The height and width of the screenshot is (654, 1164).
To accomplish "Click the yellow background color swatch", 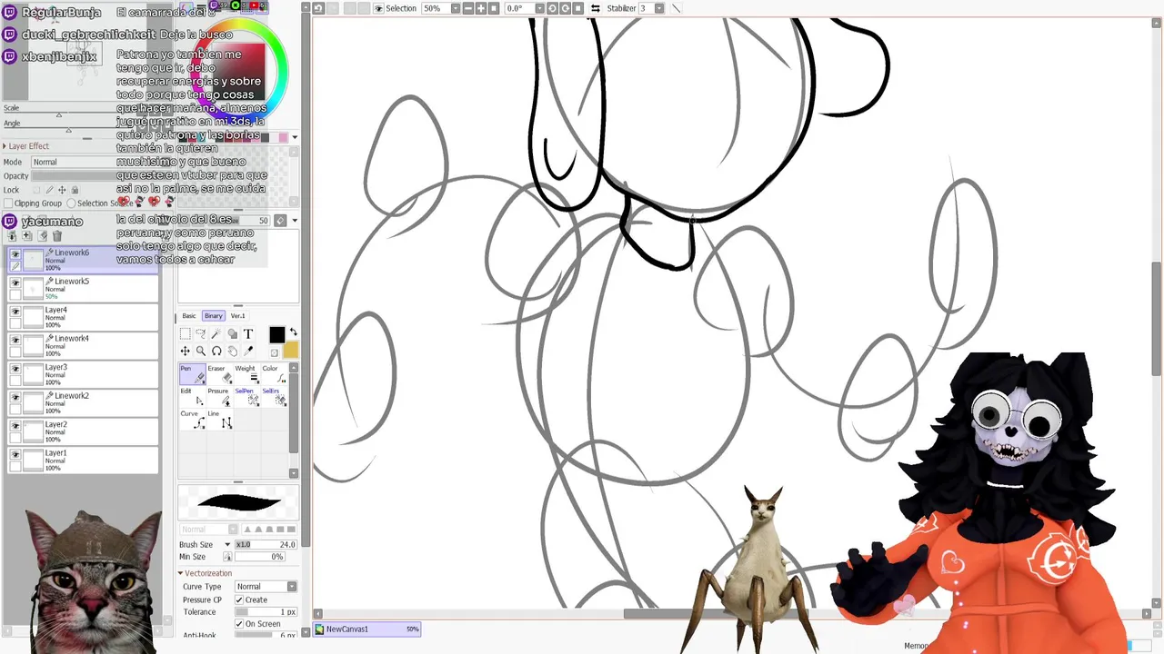I will [291, 352].
